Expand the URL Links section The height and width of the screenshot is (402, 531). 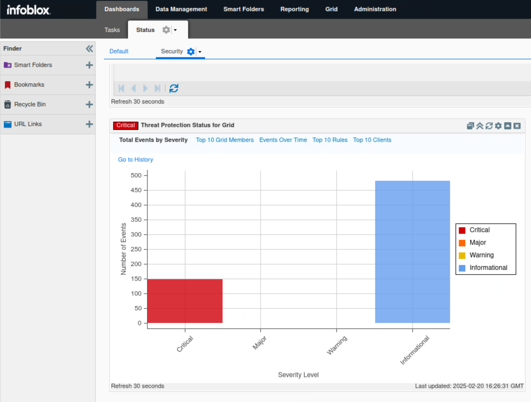pos(89,124)
